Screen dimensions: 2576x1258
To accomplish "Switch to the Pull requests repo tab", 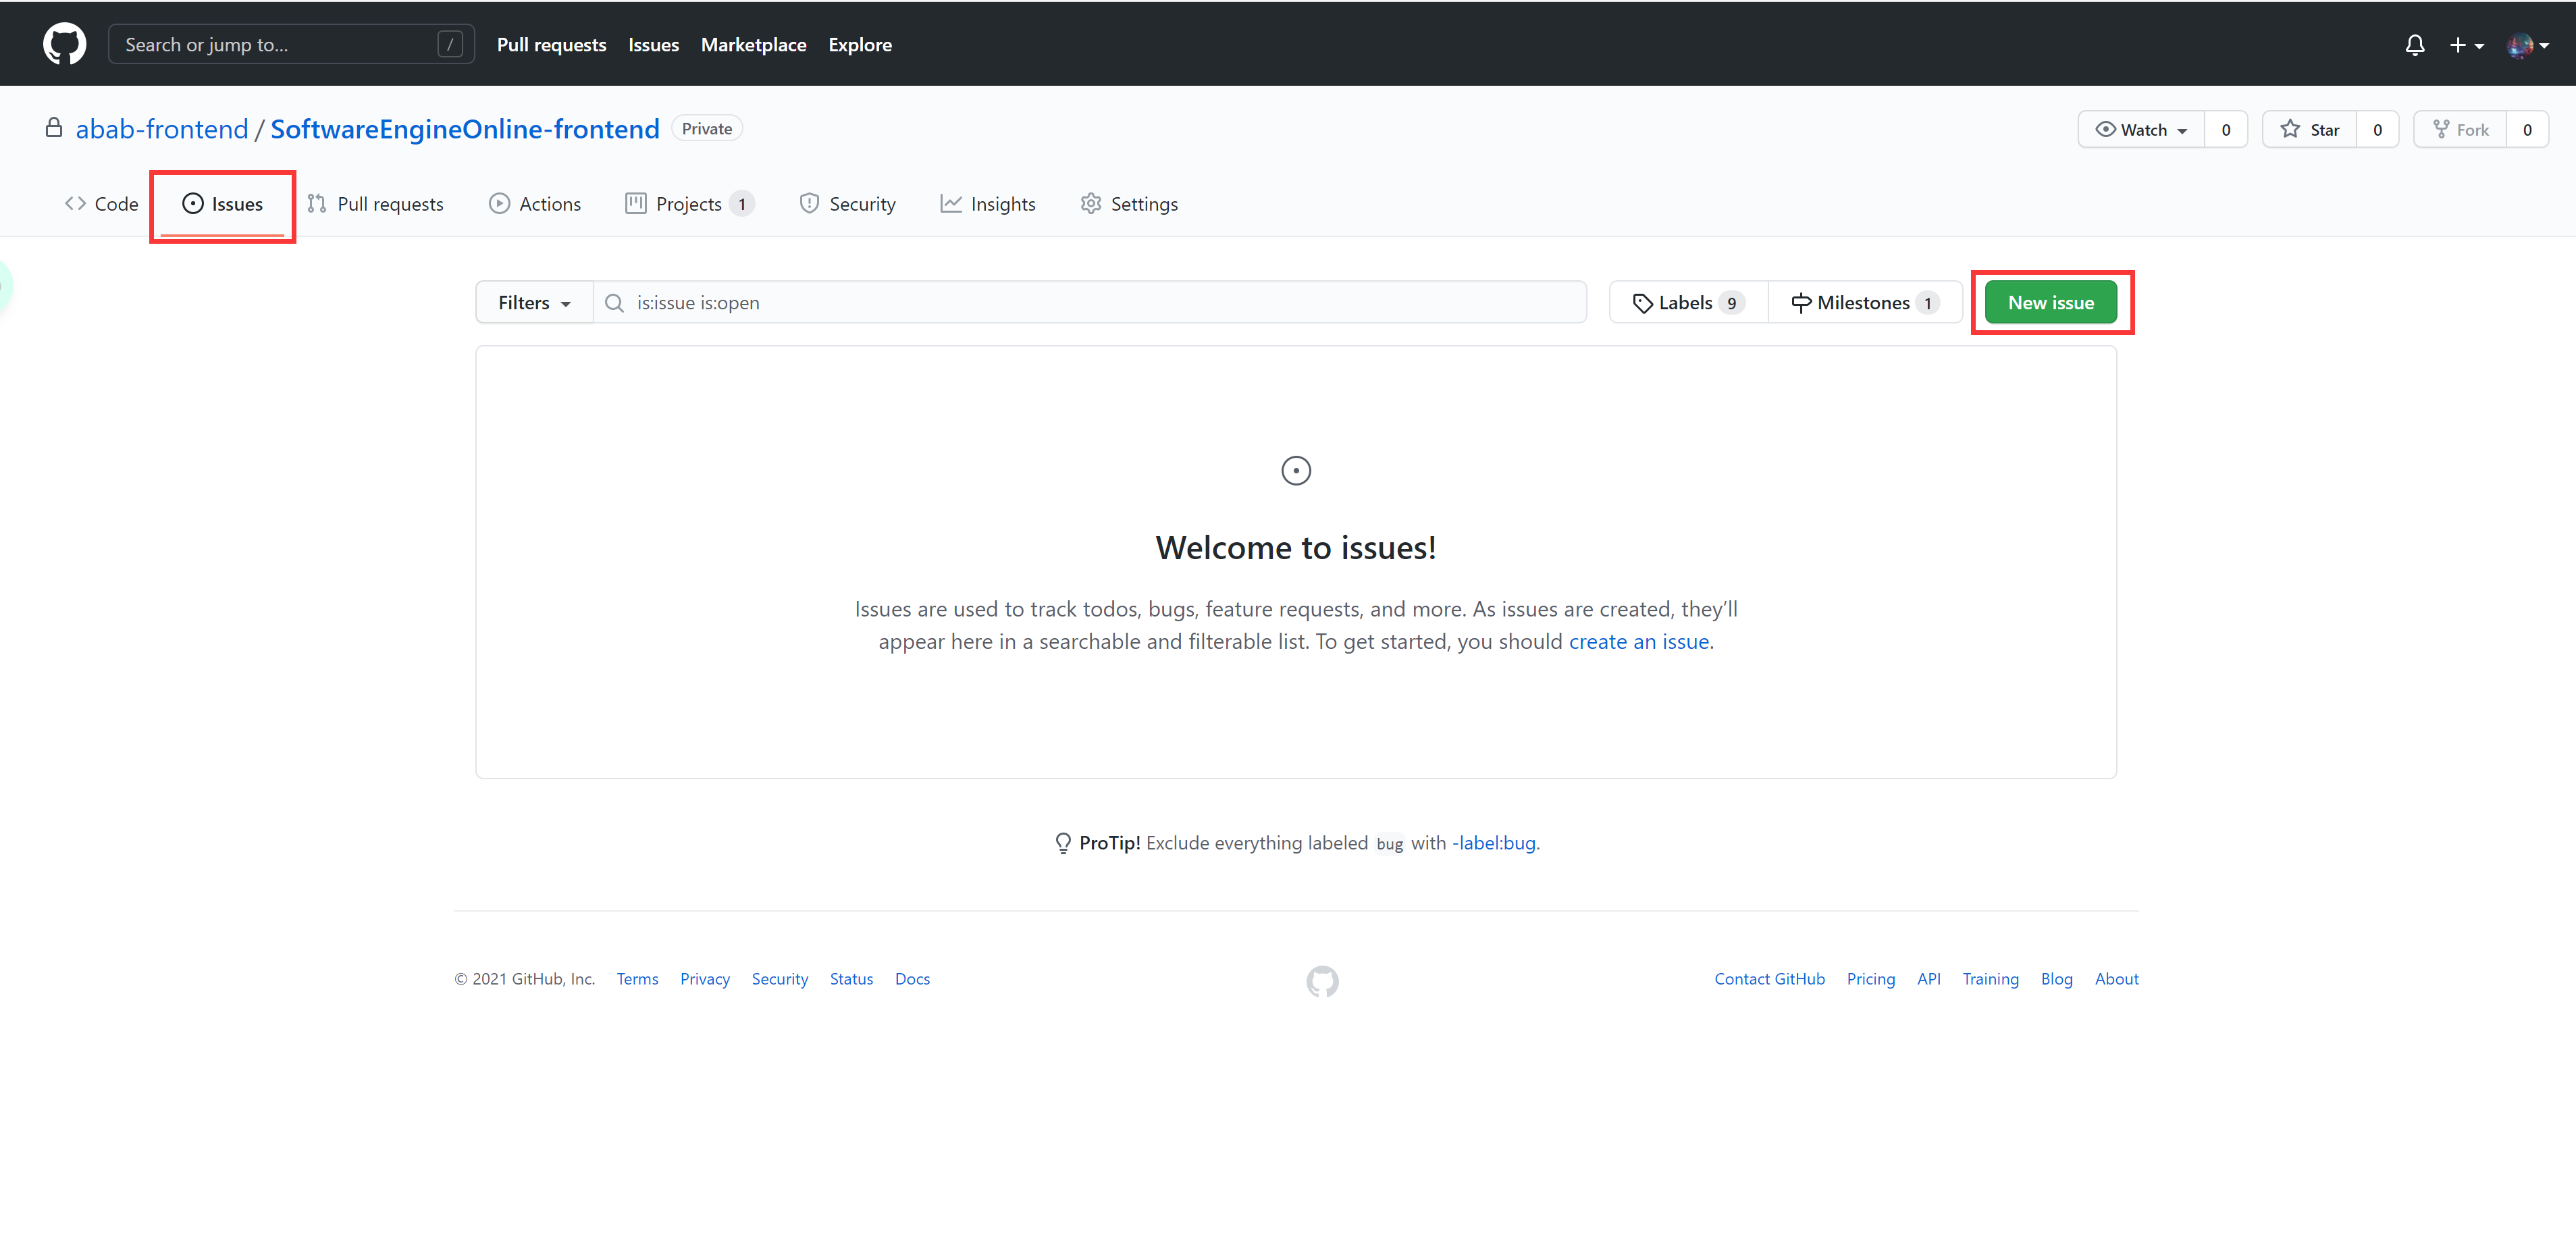I will pos(376,204).
